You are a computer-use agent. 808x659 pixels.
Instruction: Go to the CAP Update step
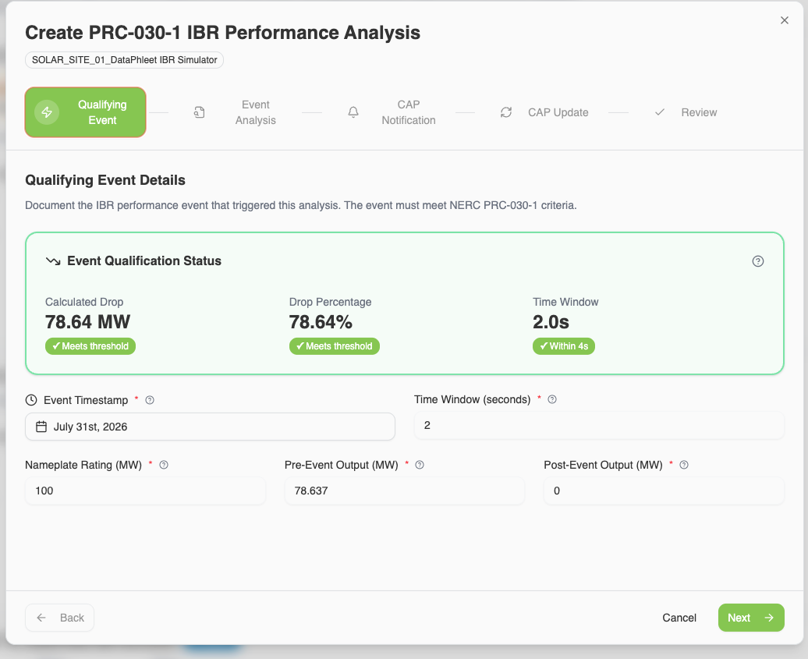pyautogui.click(x=544, y=112)
